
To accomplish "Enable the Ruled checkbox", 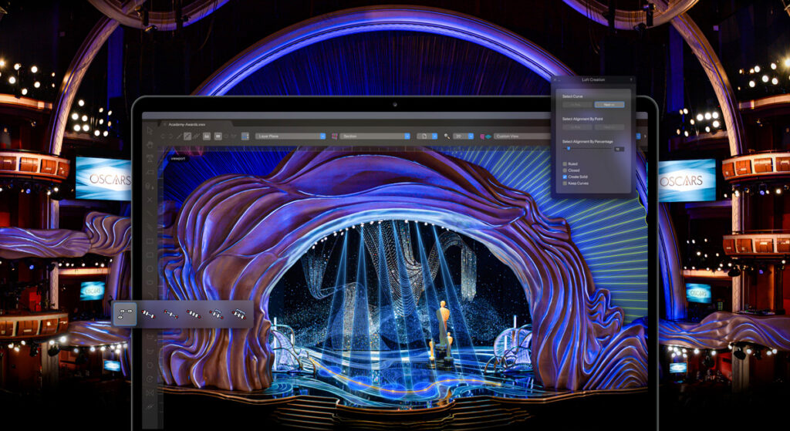I will (x=565, y=164).
